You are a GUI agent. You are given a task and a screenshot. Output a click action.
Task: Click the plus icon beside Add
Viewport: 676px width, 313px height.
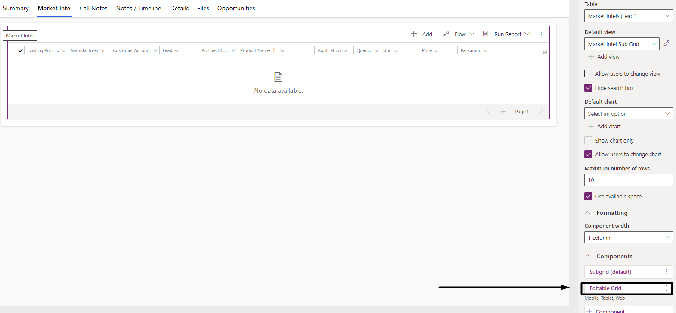[x=413, y=34]
